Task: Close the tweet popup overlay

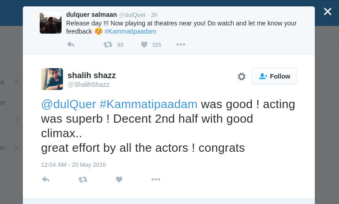Action: [328, 11]
